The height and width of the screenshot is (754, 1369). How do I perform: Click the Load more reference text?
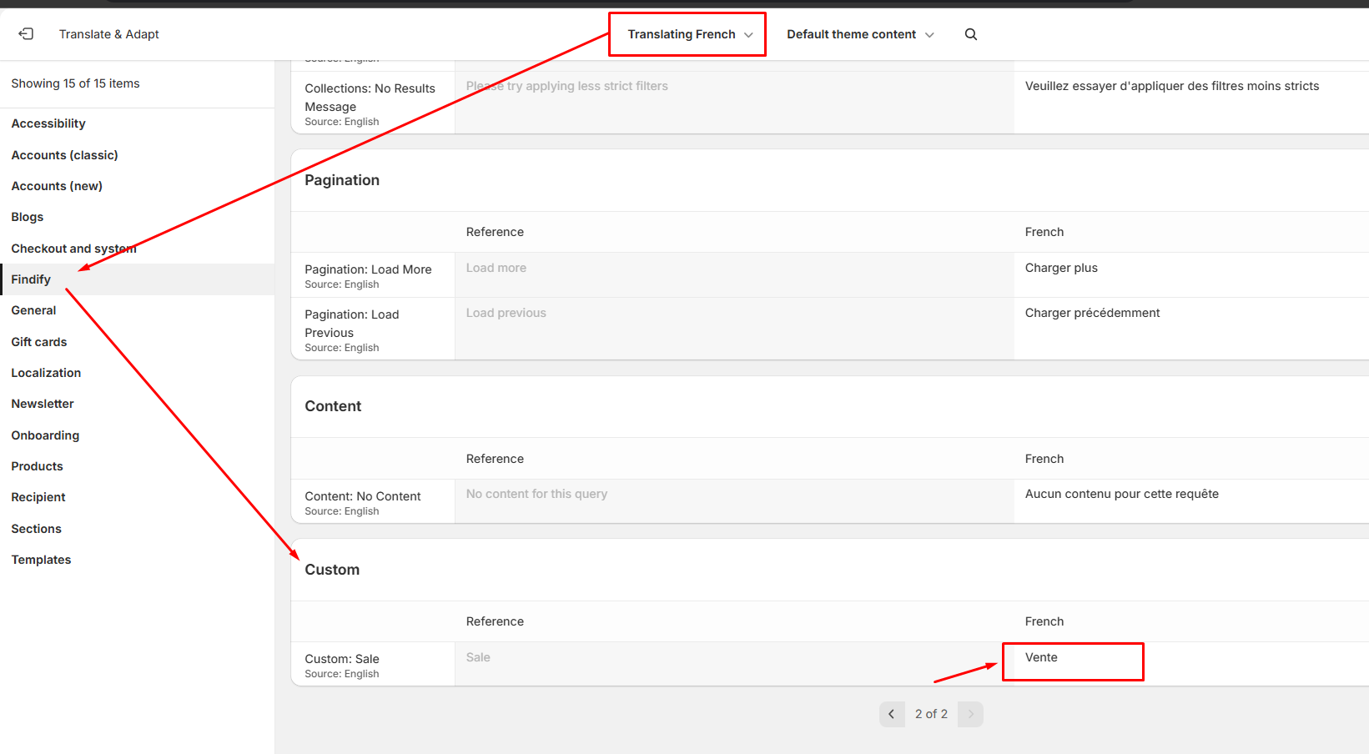[496, 268]
